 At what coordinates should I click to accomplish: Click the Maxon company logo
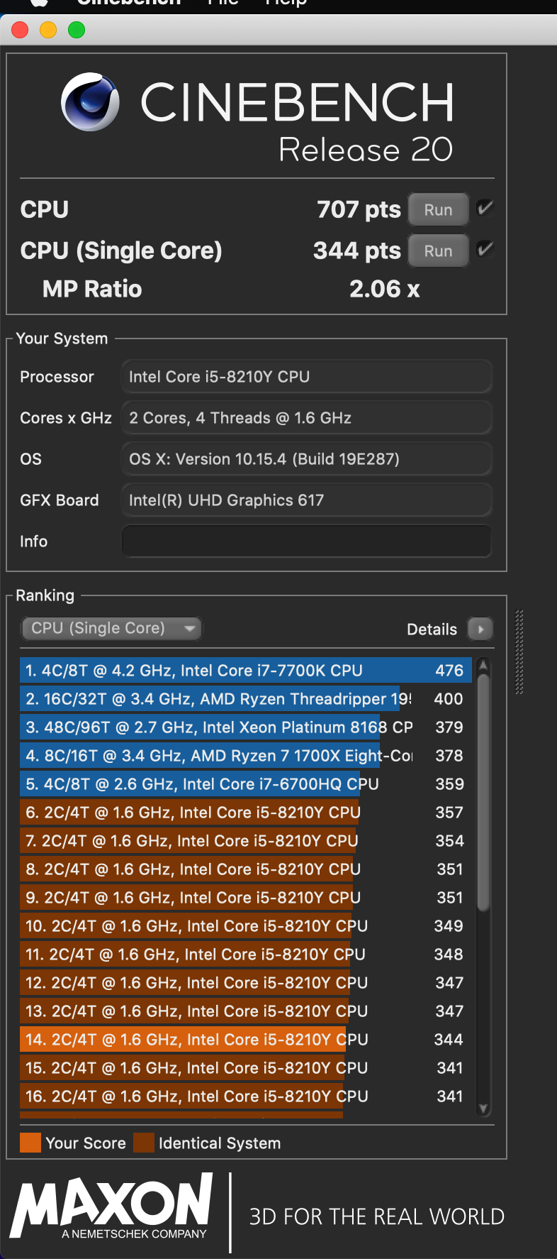112,1205
